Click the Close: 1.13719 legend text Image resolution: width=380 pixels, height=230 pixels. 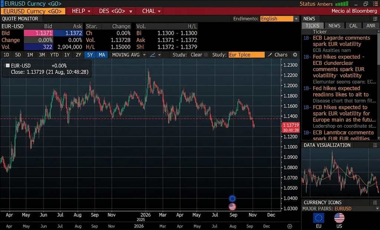(x=50, y=72)
